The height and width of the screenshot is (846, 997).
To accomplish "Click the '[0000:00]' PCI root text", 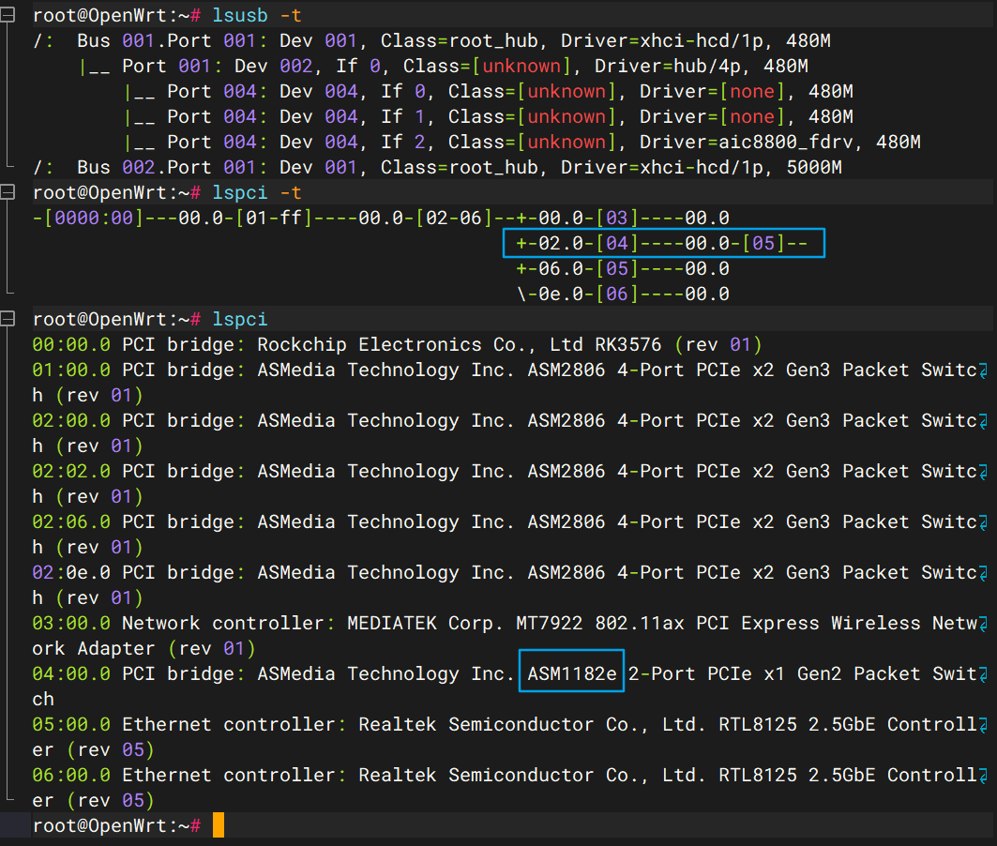I will coord(94,218).
